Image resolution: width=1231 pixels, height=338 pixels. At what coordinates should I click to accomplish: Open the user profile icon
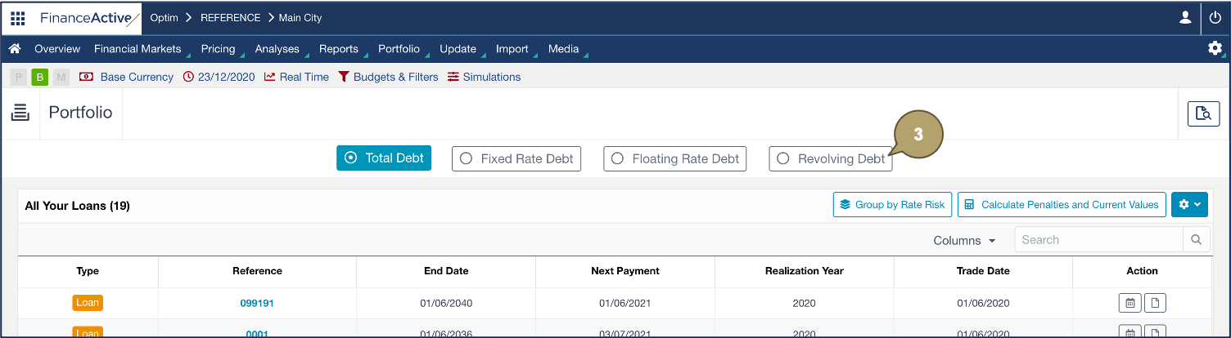point(1185,18)
